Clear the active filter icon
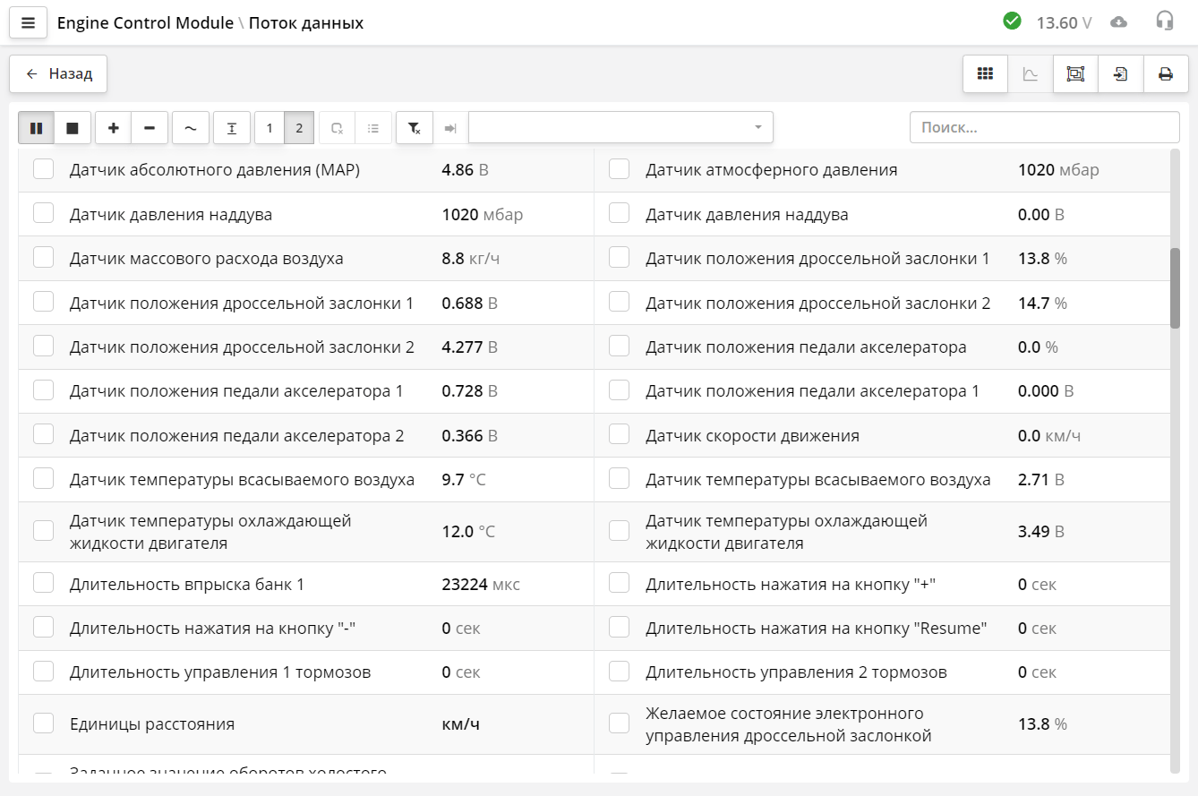 414,127
